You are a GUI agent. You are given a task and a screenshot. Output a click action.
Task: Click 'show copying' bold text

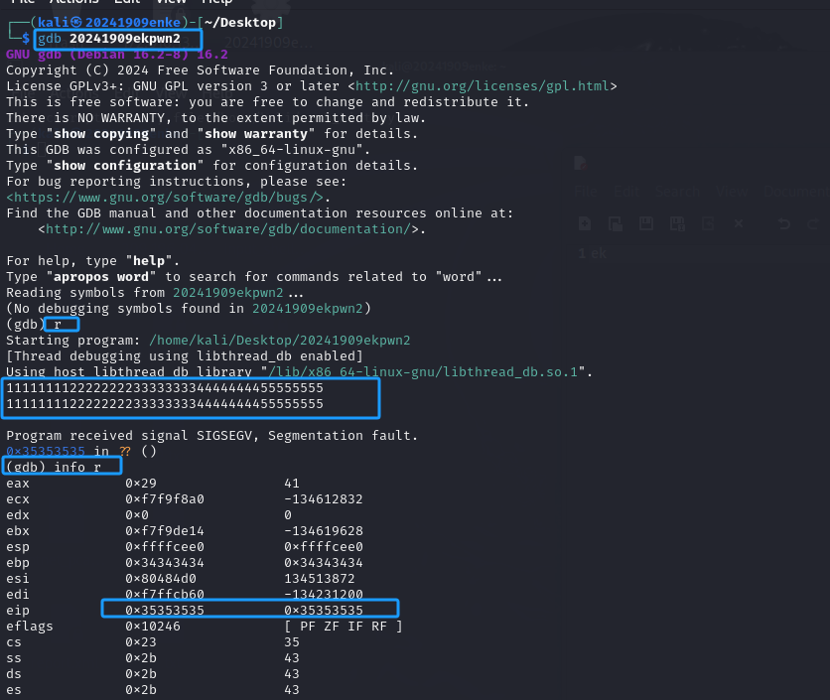tap(101, 133)
